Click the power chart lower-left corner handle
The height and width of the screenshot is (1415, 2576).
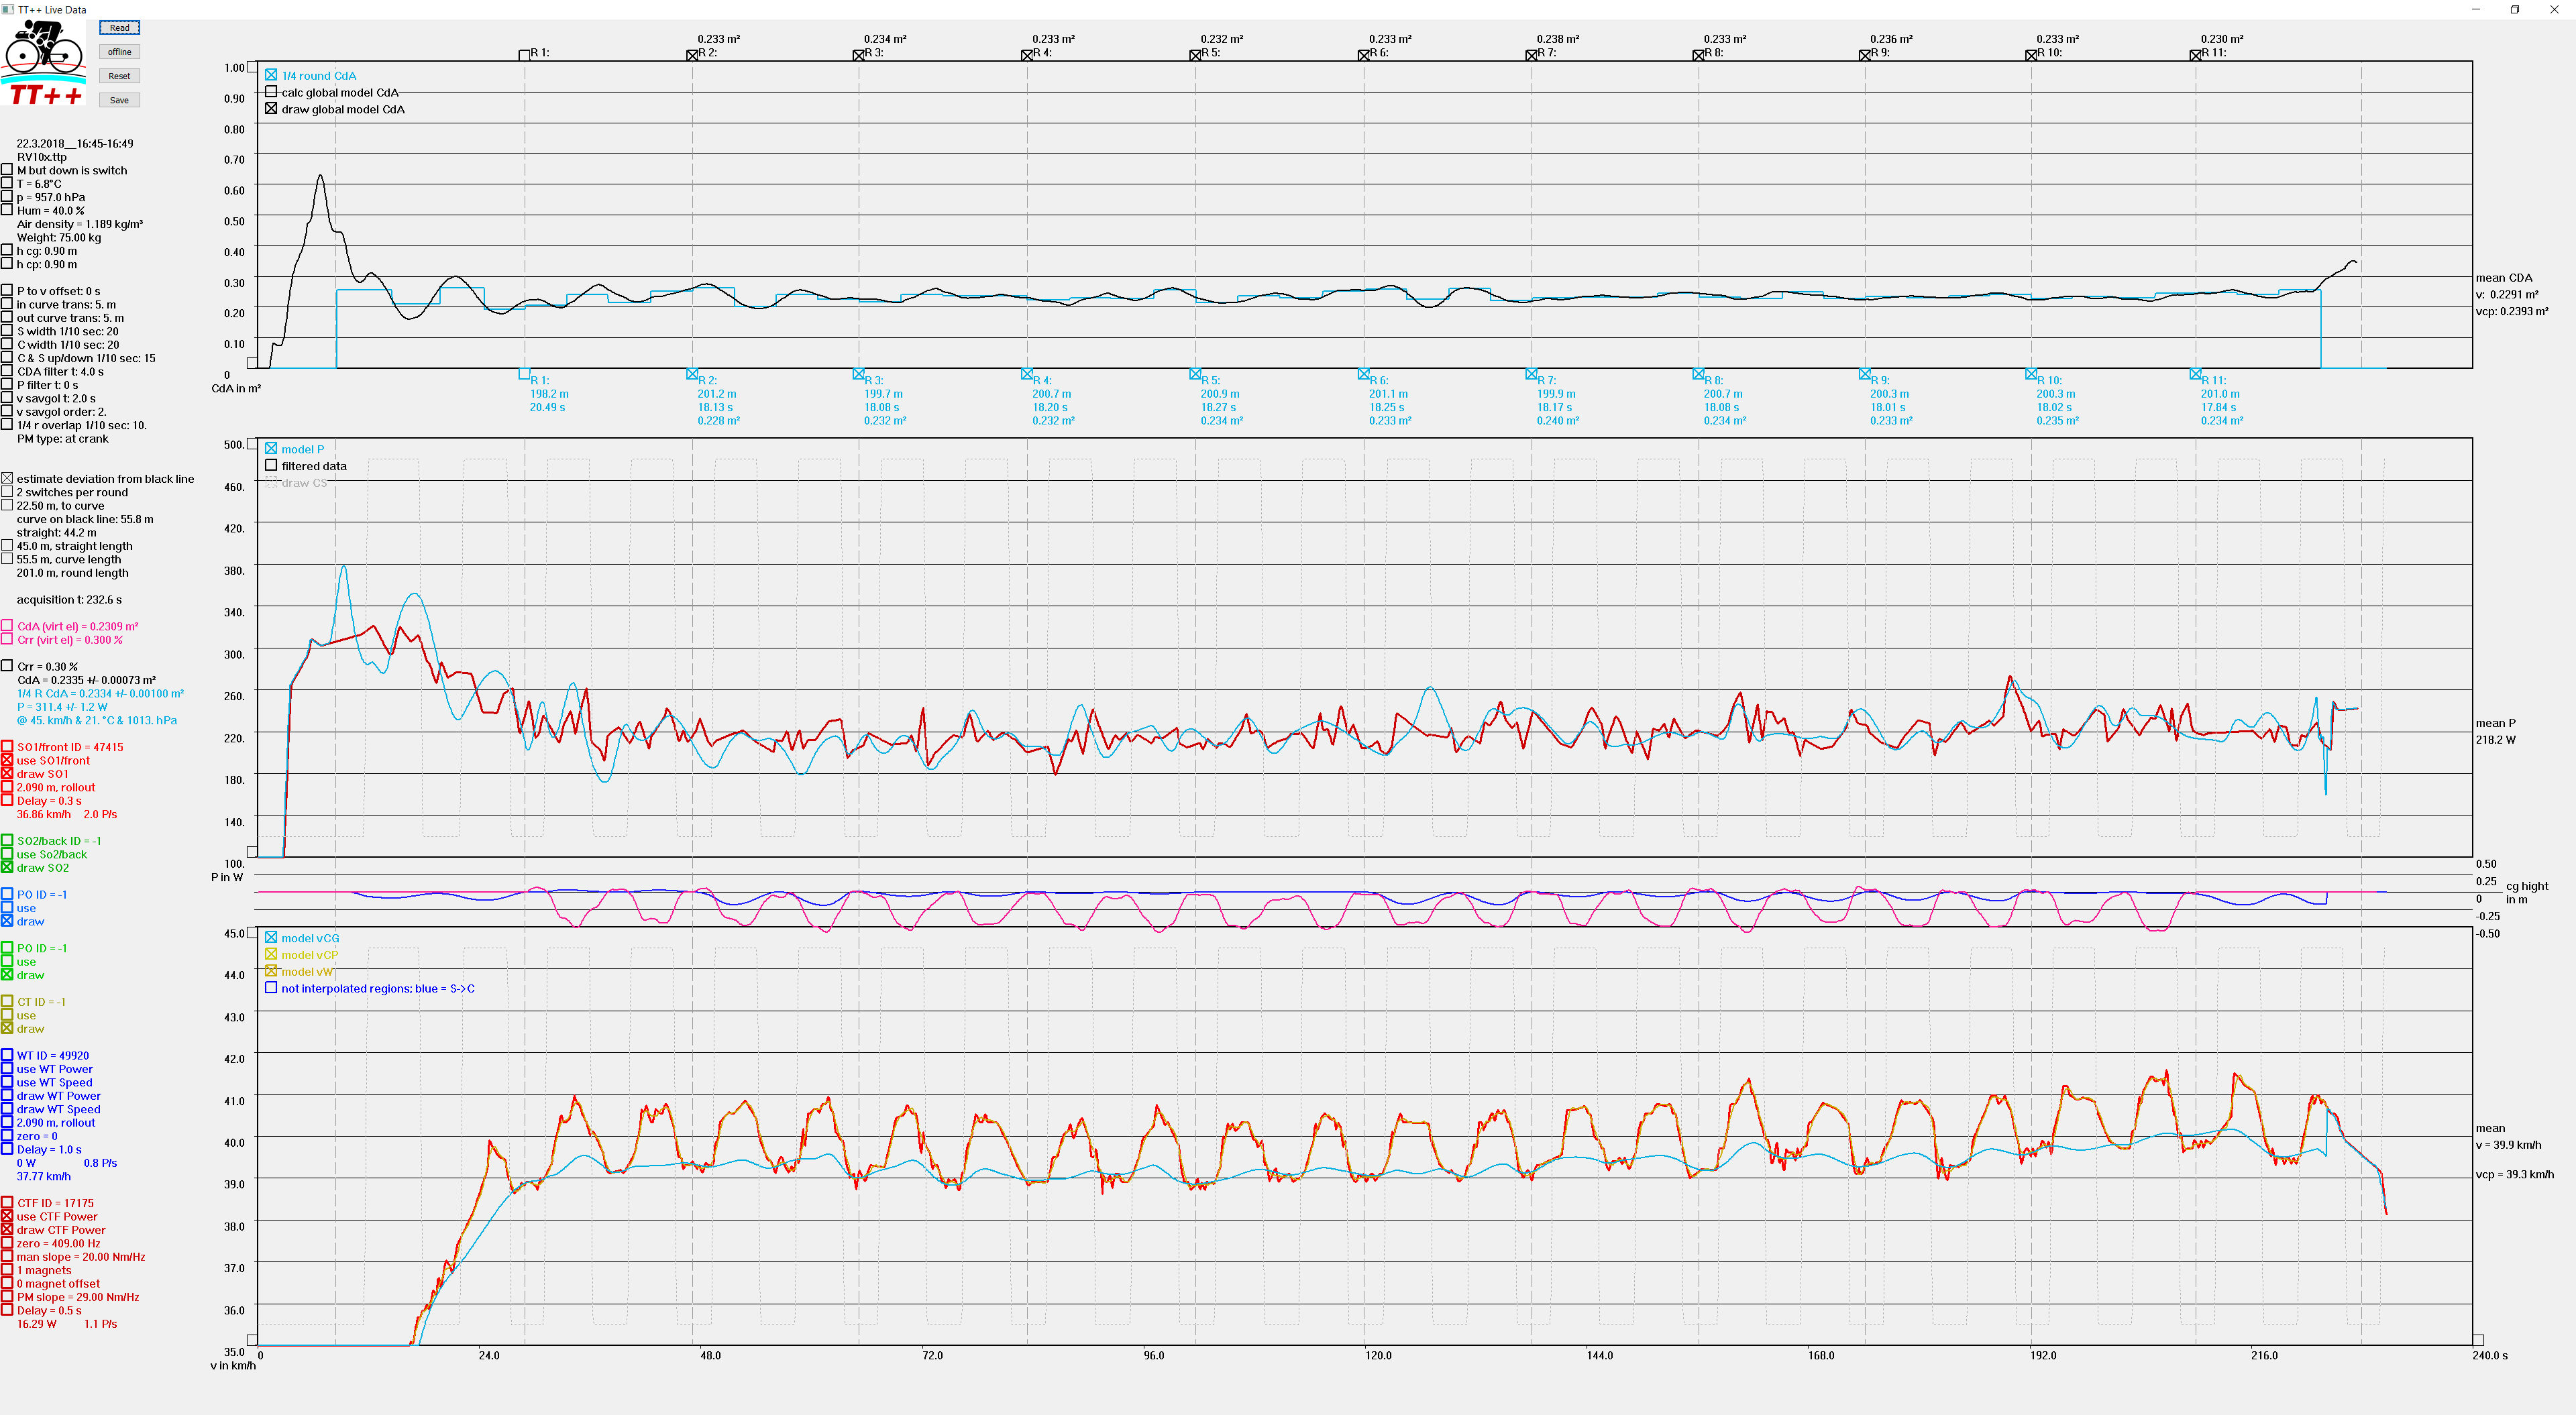(x=252, y=853)
